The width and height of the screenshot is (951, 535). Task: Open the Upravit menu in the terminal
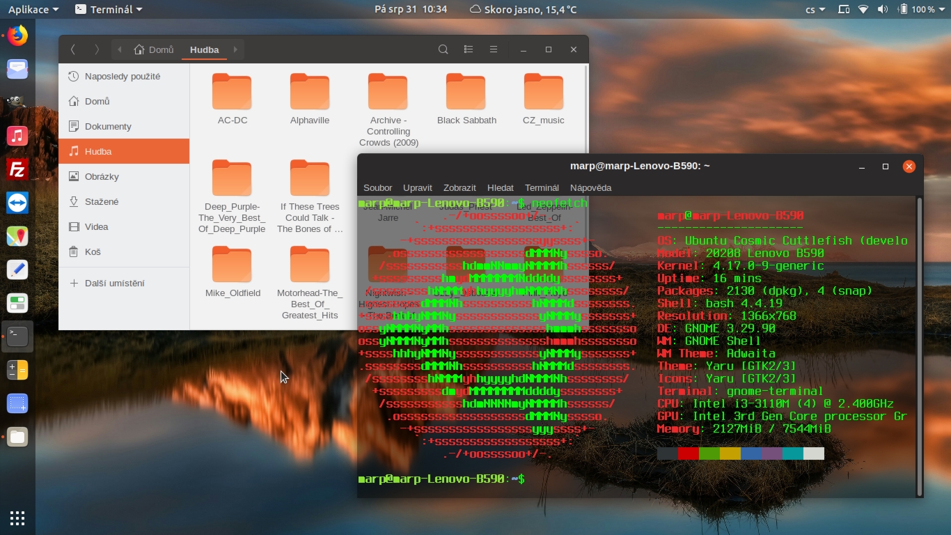tap(418, 187)
